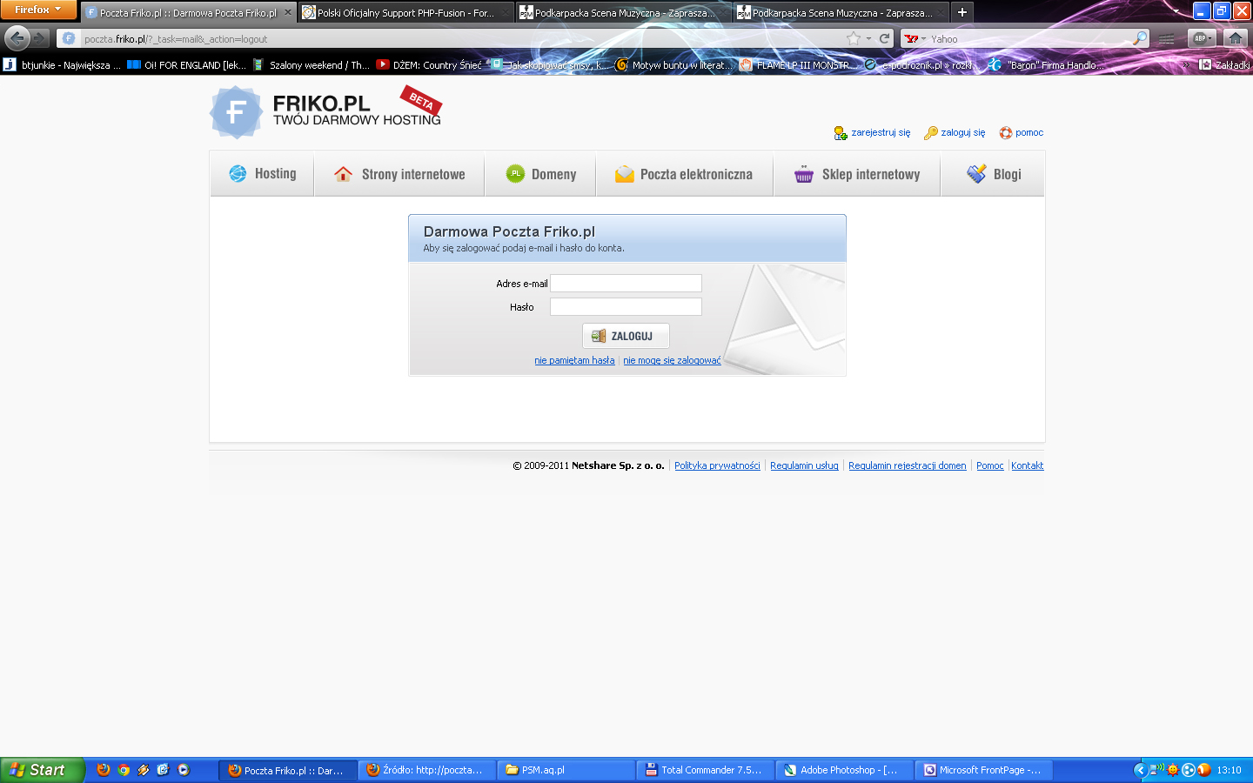The image size is (1253, 783).
Task: Click the pencil icon for Blogi
Action: (x=976, y=174)
